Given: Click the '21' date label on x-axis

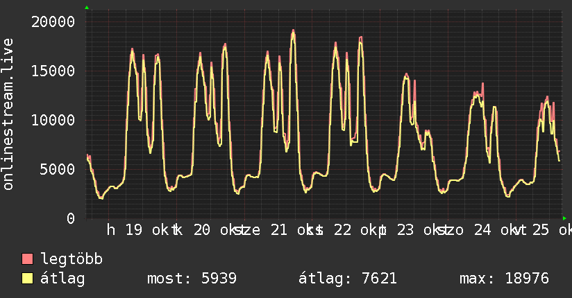Looking at the screenshot, I should pos(278,230).
